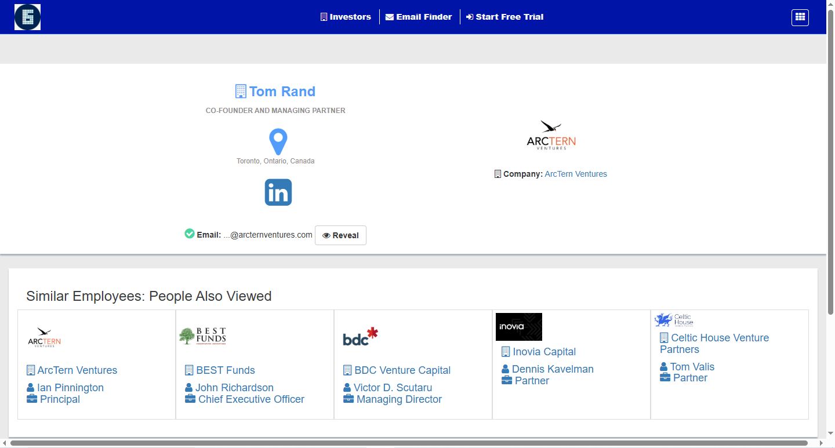Click building icon beside Celtic House Venture Partners

pyautogui.click(x=664, y=338)
